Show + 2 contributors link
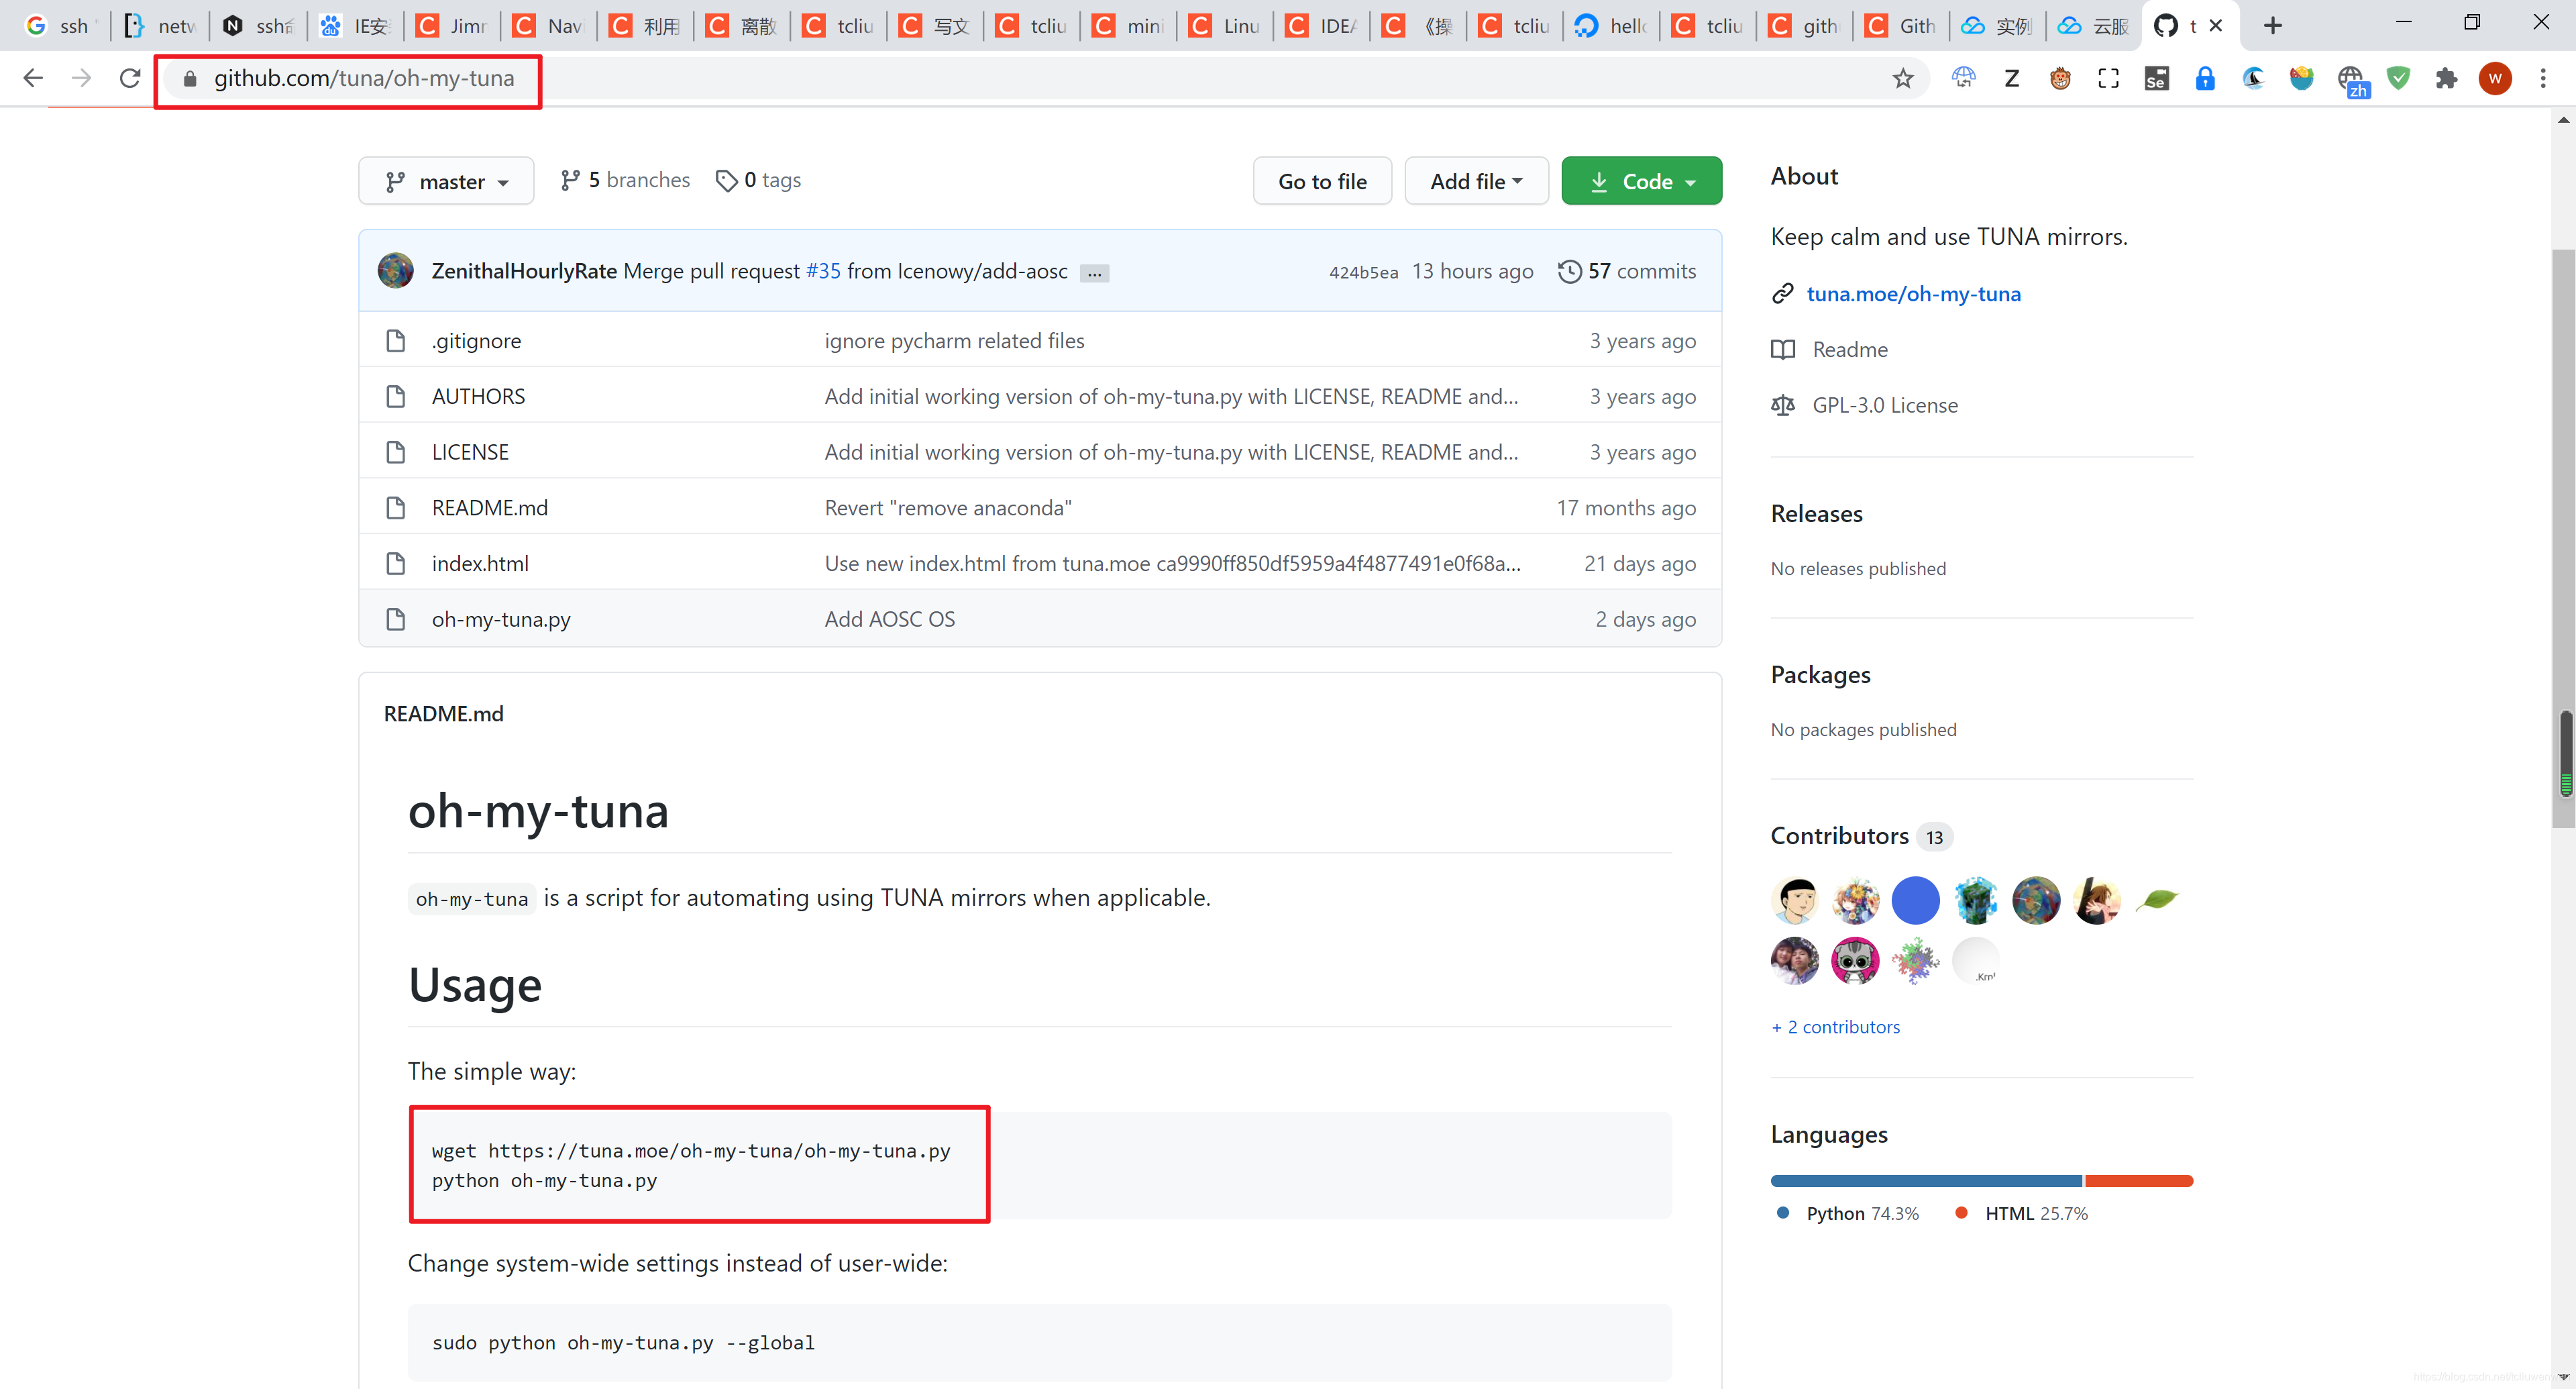Image resolution: width=2576 pixels, height=1389 pixels. pos(1835,1027)
